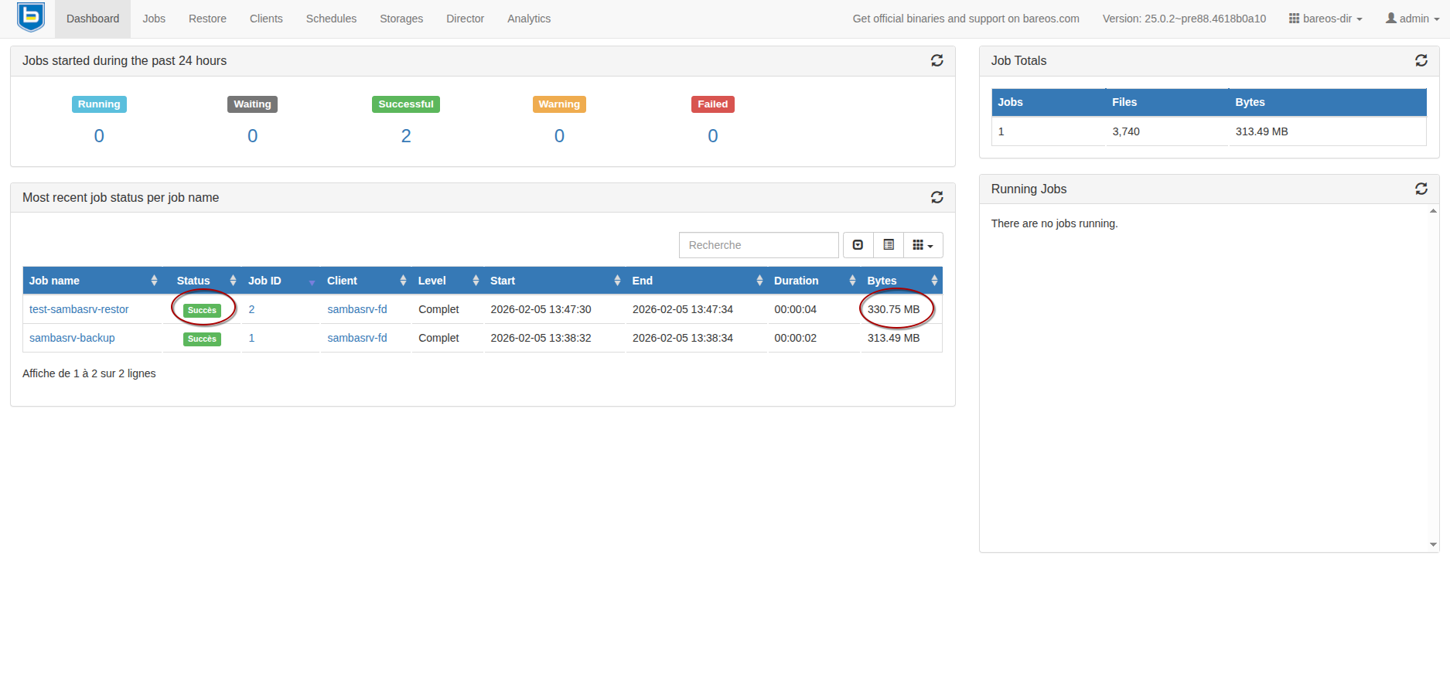The image size is (1450, 695).
Task: Sort table by Client column
Action: (366, 281)
